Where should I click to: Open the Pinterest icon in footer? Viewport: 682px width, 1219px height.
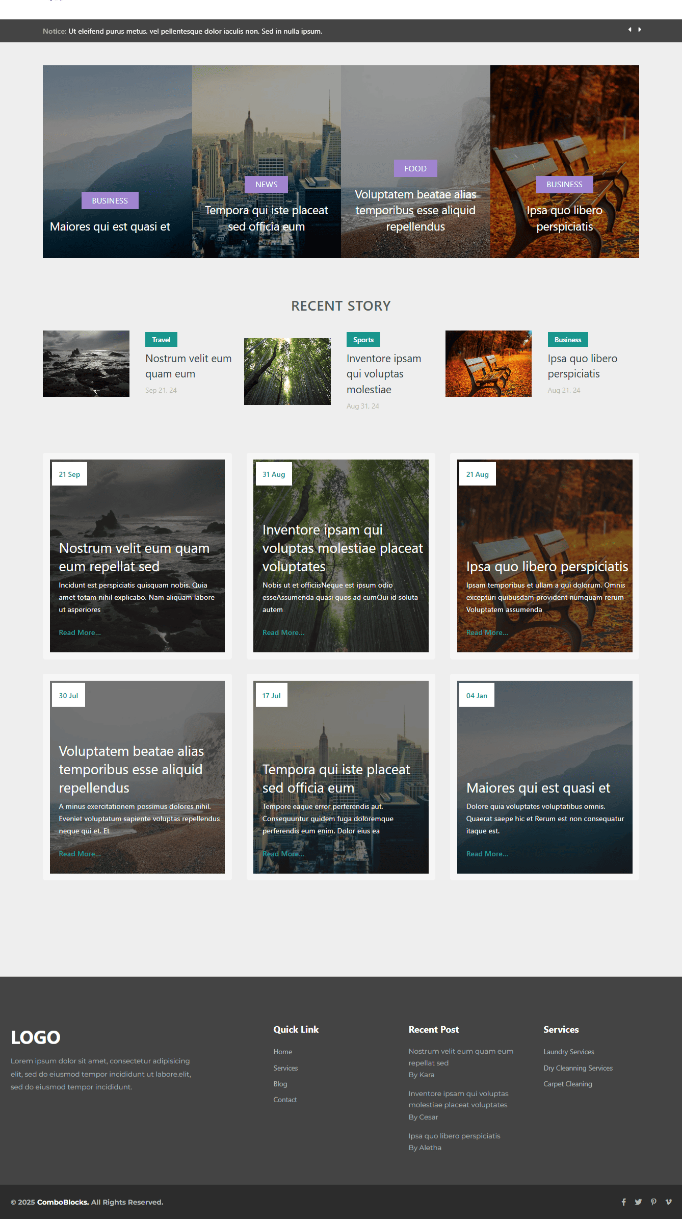(x=653, y=1202)
